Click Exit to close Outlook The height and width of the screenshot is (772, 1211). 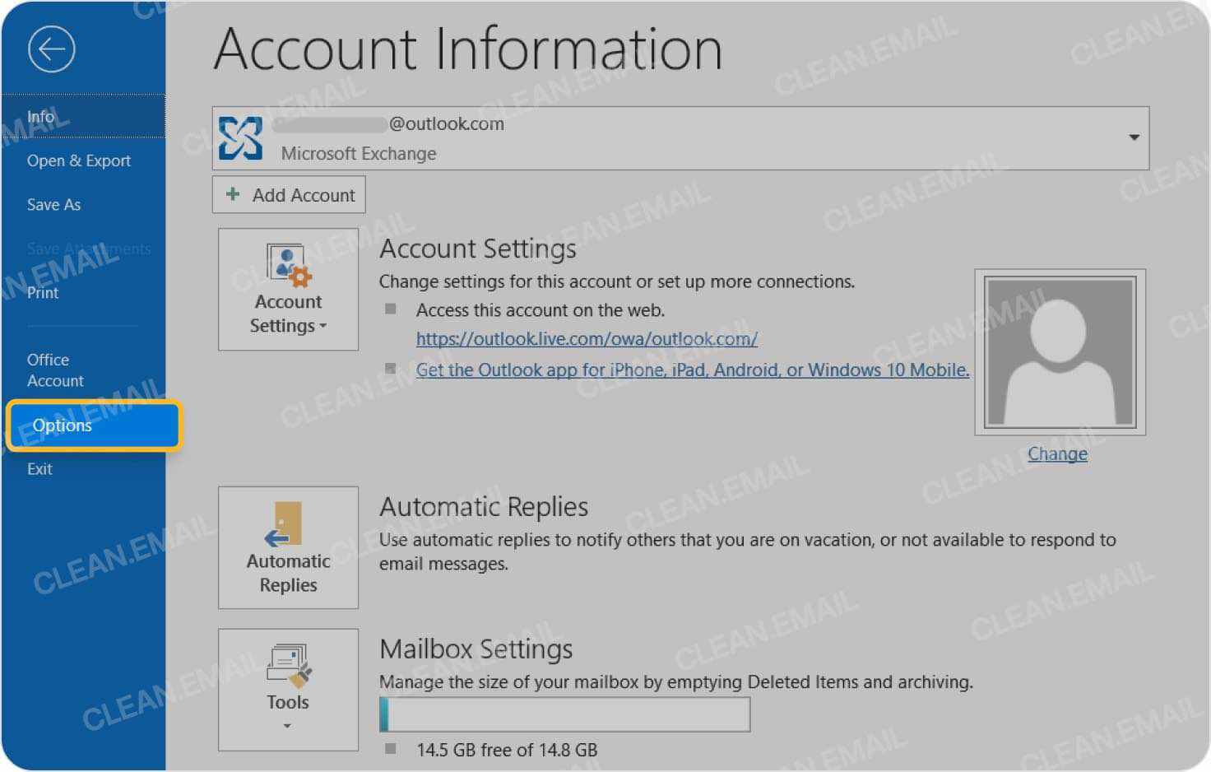[x=39, y=468]
